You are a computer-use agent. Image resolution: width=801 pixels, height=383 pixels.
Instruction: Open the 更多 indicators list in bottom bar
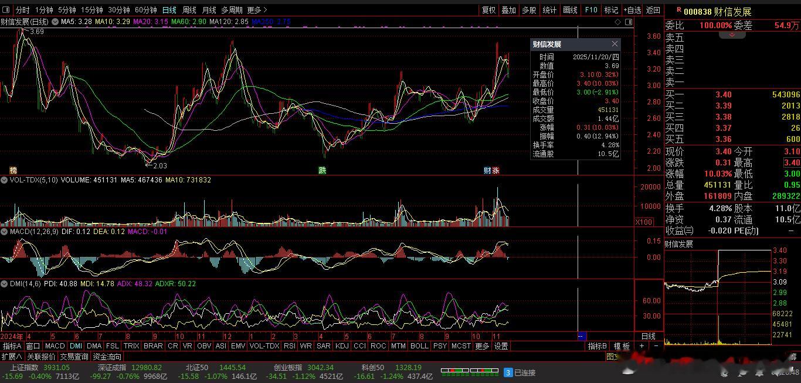(x=481, y=346)
